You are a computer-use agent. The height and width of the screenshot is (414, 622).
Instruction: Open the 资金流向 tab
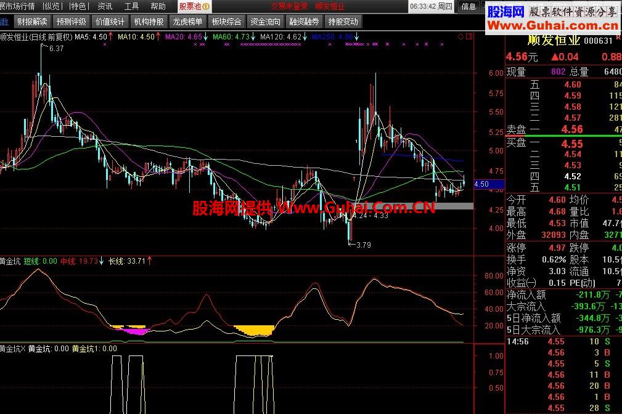coord(265,22)
